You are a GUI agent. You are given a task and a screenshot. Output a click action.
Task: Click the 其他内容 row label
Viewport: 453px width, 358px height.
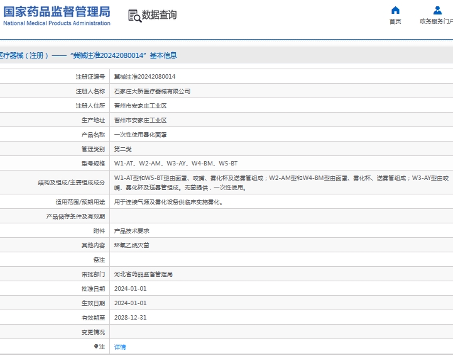tap(93, 245)
